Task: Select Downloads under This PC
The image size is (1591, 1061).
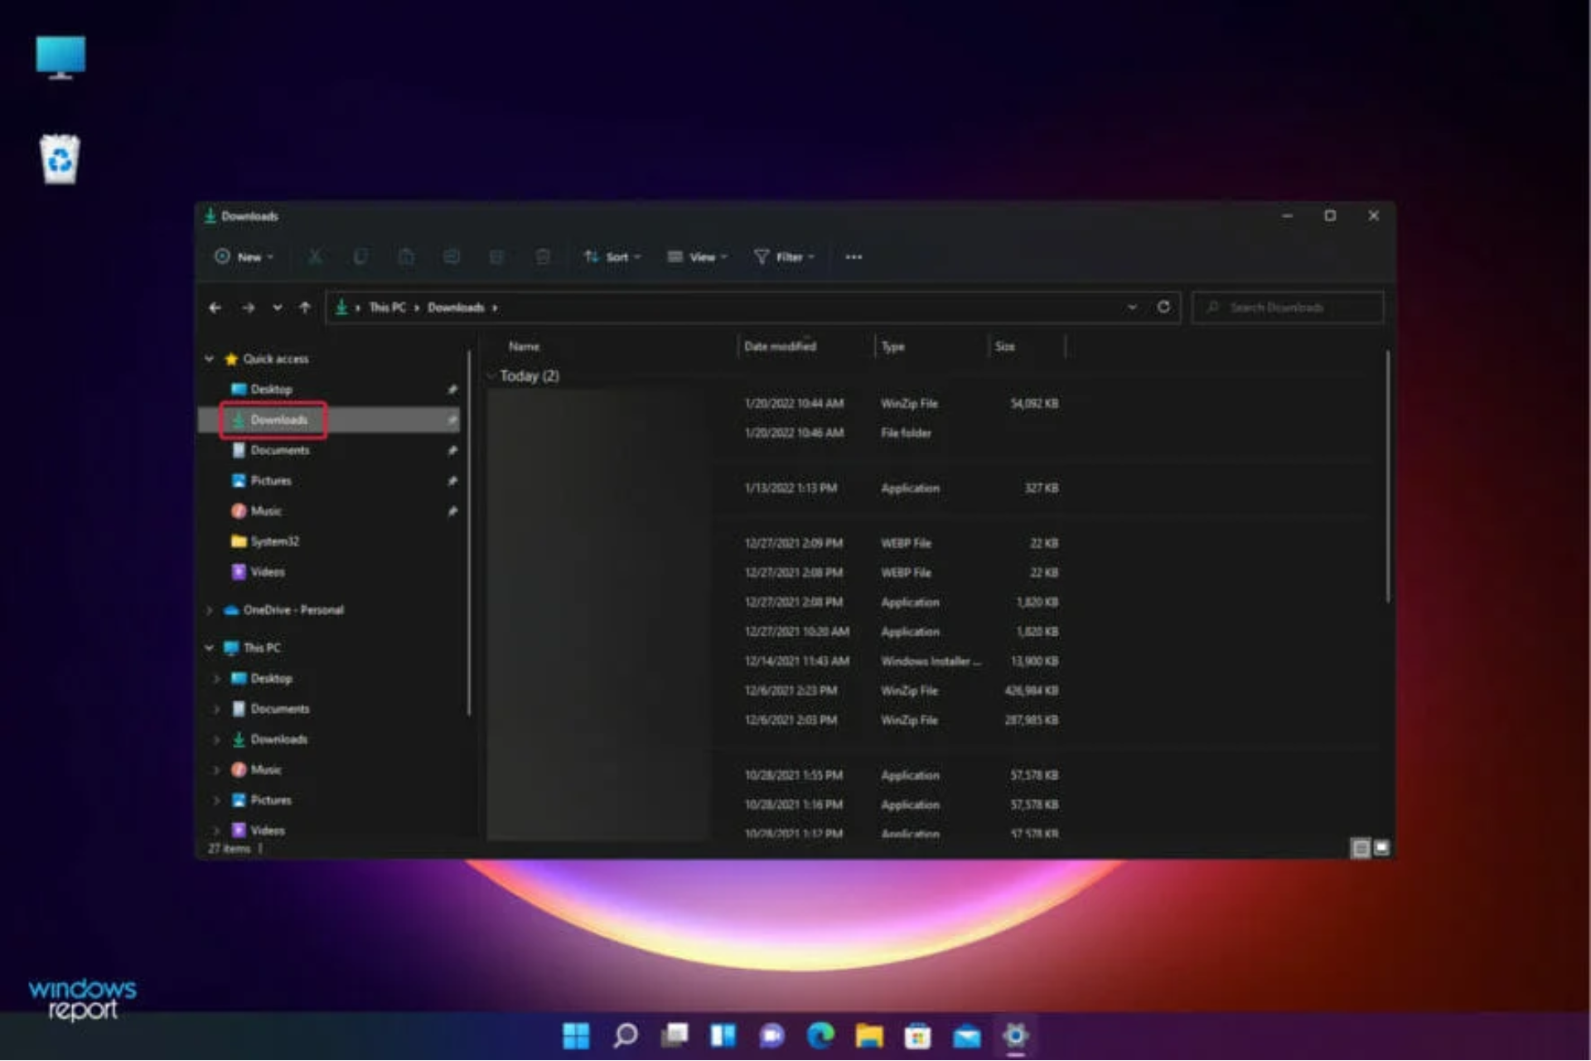Action: pyautogui.click(x=278, y=739)
